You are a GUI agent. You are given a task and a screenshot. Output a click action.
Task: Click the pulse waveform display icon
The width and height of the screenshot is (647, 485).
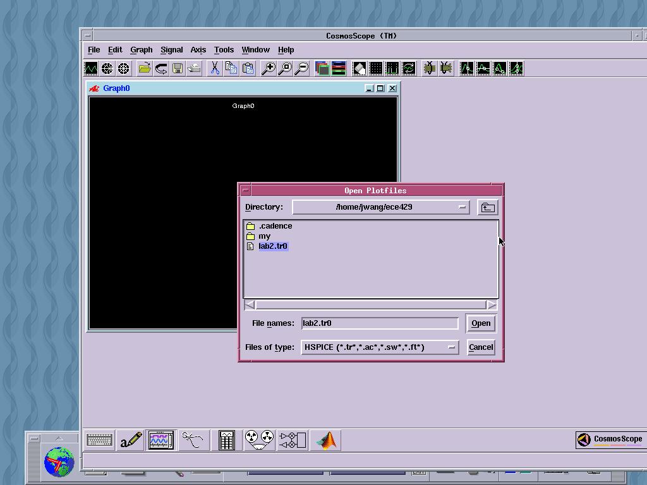pos(392,68)
